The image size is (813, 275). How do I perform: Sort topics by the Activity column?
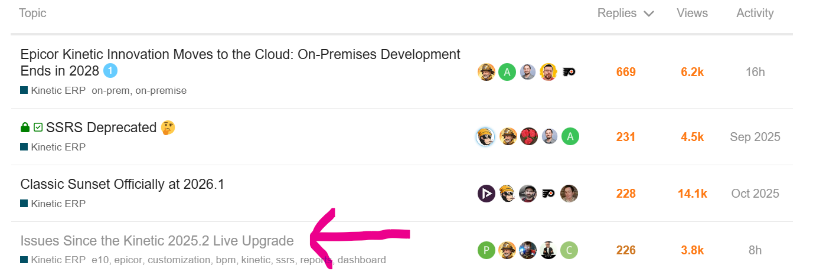pos(755,13)
